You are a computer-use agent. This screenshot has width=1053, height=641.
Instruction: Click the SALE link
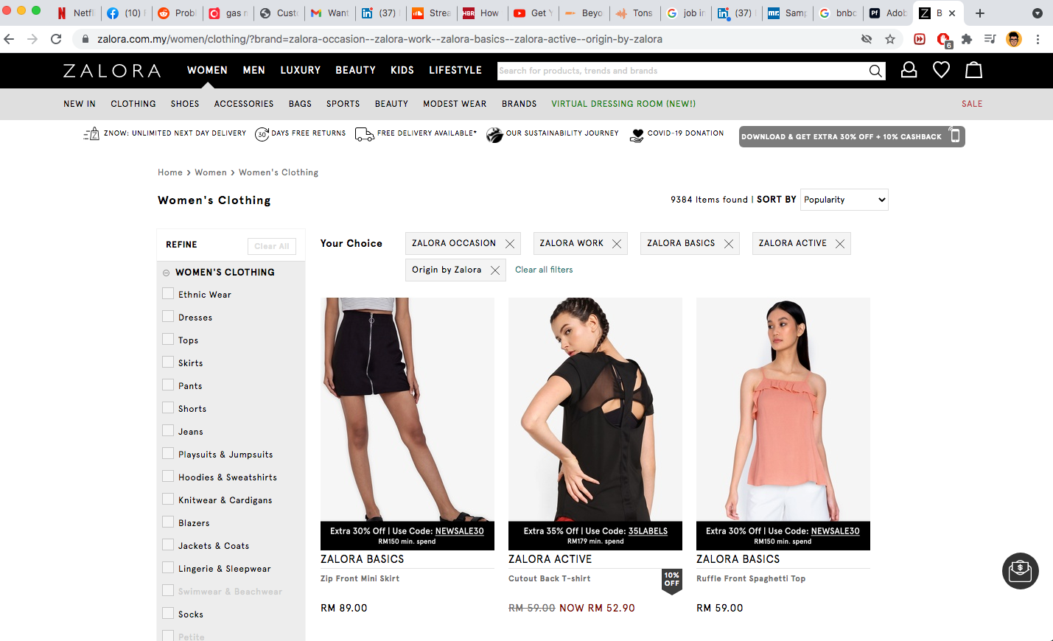[x=972, y=104]
